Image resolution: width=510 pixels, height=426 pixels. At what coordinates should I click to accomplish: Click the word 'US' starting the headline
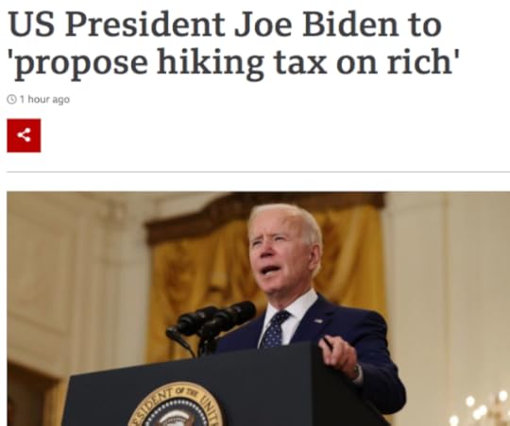coord(31,25)
